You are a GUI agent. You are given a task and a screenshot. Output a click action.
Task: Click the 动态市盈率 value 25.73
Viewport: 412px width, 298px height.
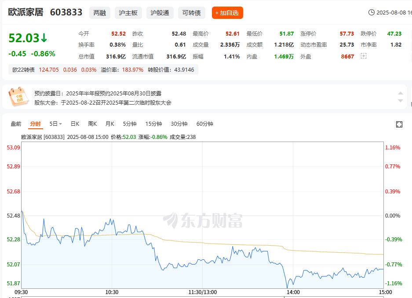[x=347, y=45]
